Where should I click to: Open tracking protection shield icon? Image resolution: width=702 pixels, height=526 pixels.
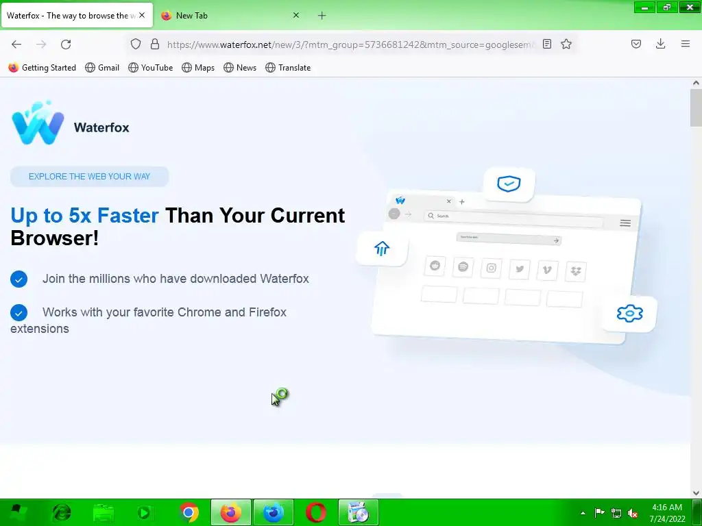pos(136,44)
